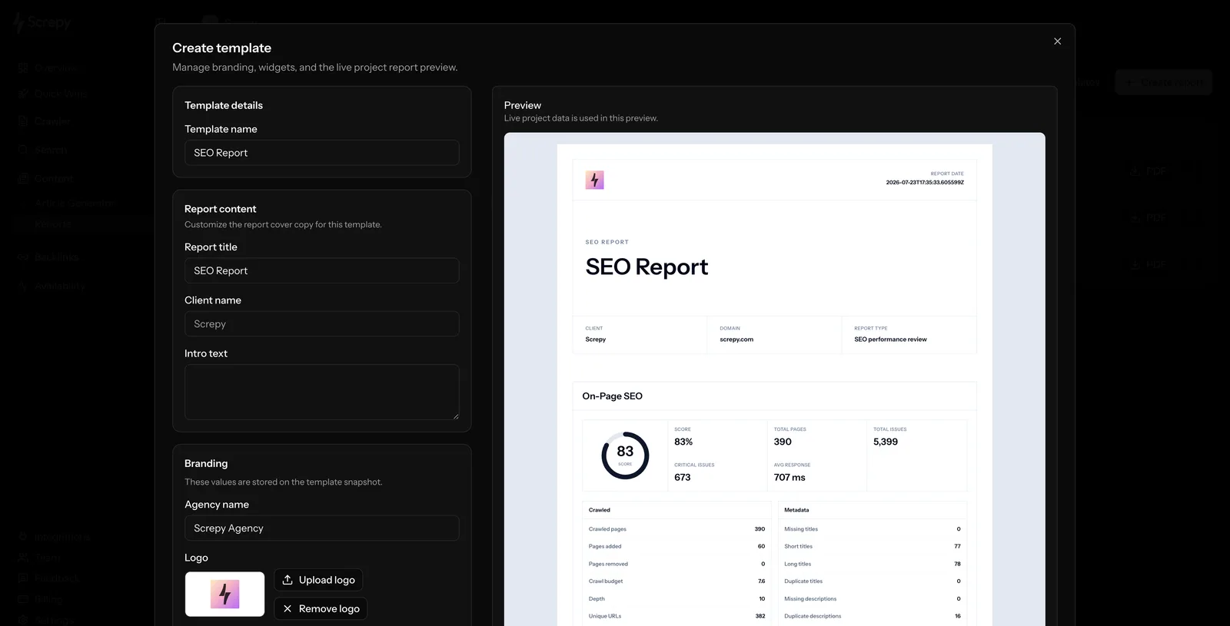
Task: Click the 707 ms avg response value
Action: pyautogui.click(x=790, y=478)
